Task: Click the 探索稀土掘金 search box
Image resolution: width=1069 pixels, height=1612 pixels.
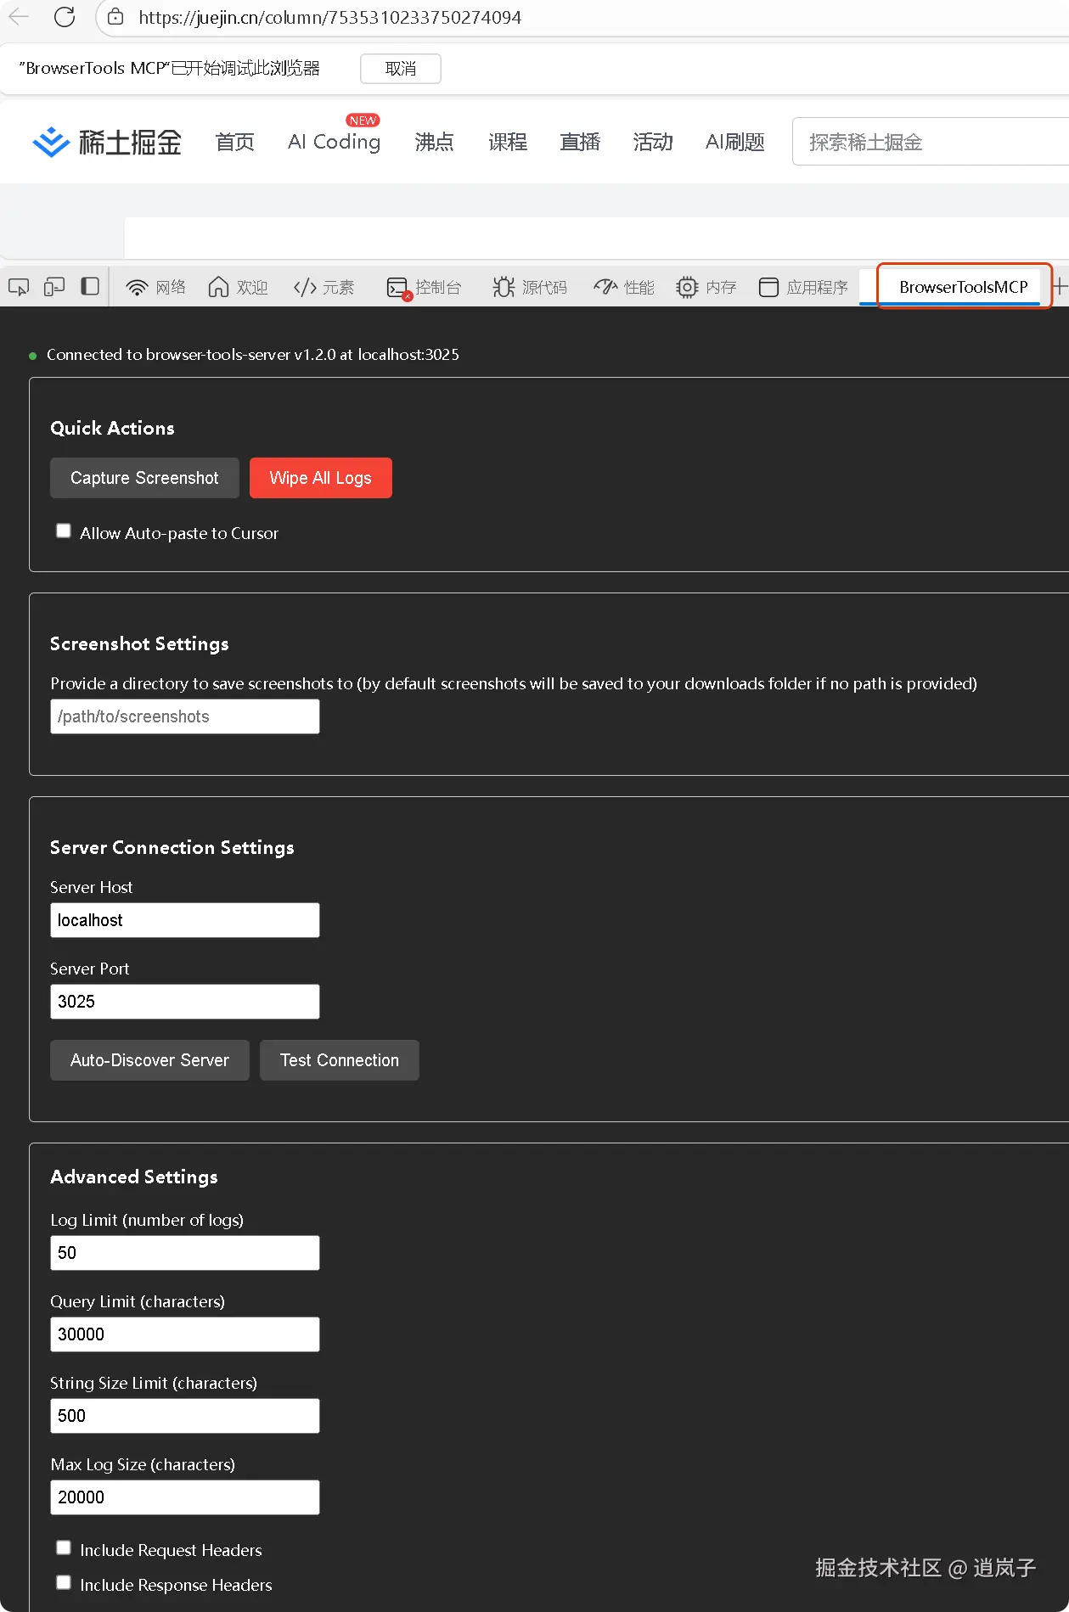Action: [x=930, y=142]
